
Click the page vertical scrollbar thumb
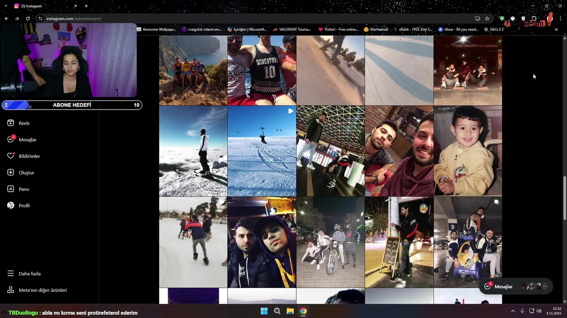pyautogui.click(x=564, y=197)
